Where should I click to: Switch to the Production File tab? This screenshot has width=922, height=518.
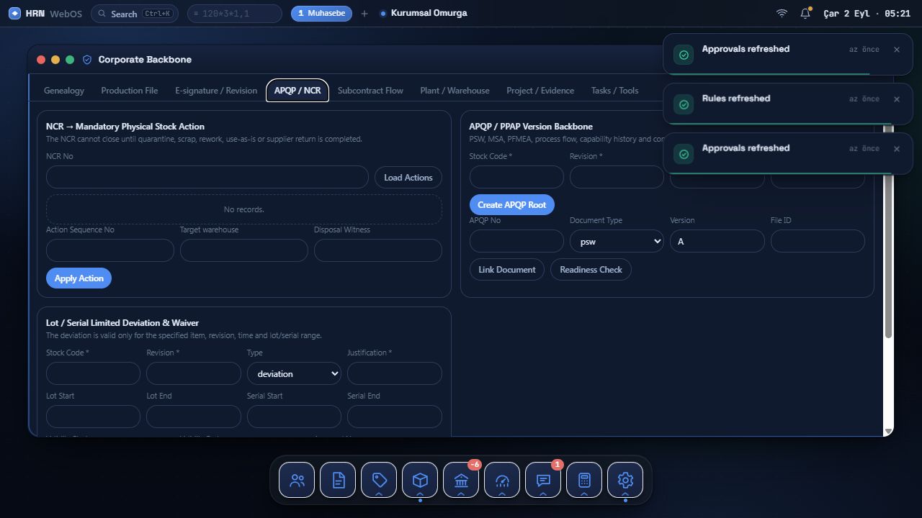[x=130, y=91]
